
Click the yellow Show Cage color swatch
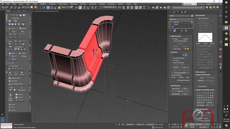[188, 49]
